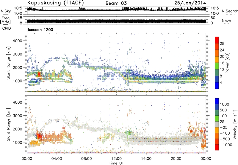Pick the blue top segment of Velocity color bar
The height and width of the screenshot is (165, 238).
pos(217,101)
